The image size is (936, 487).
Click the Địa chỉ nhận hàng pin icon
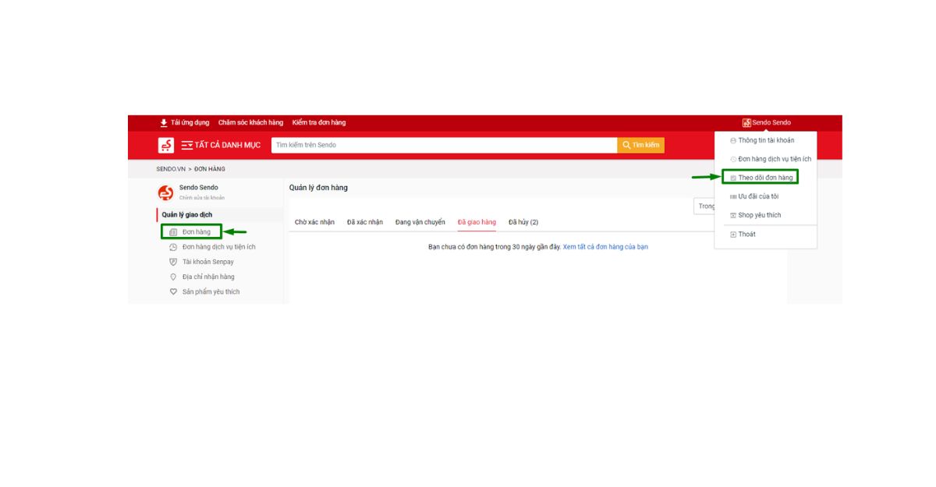pos(173,277)
